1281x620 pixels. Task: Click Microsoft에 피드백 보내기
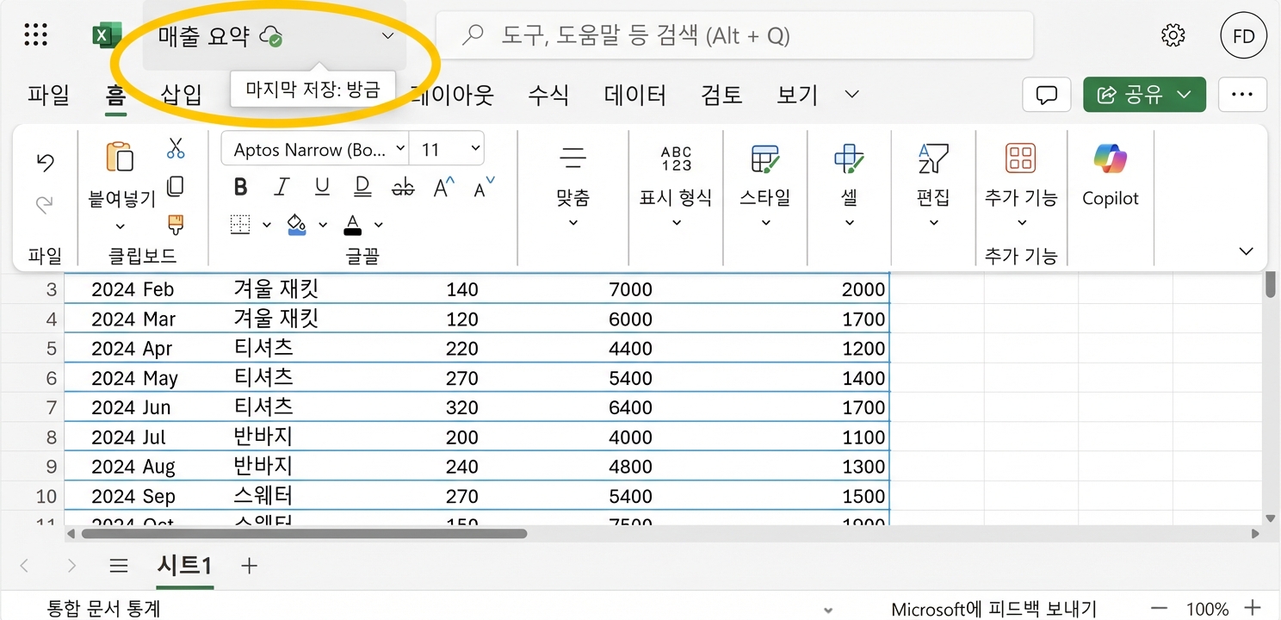click(994, 610)
